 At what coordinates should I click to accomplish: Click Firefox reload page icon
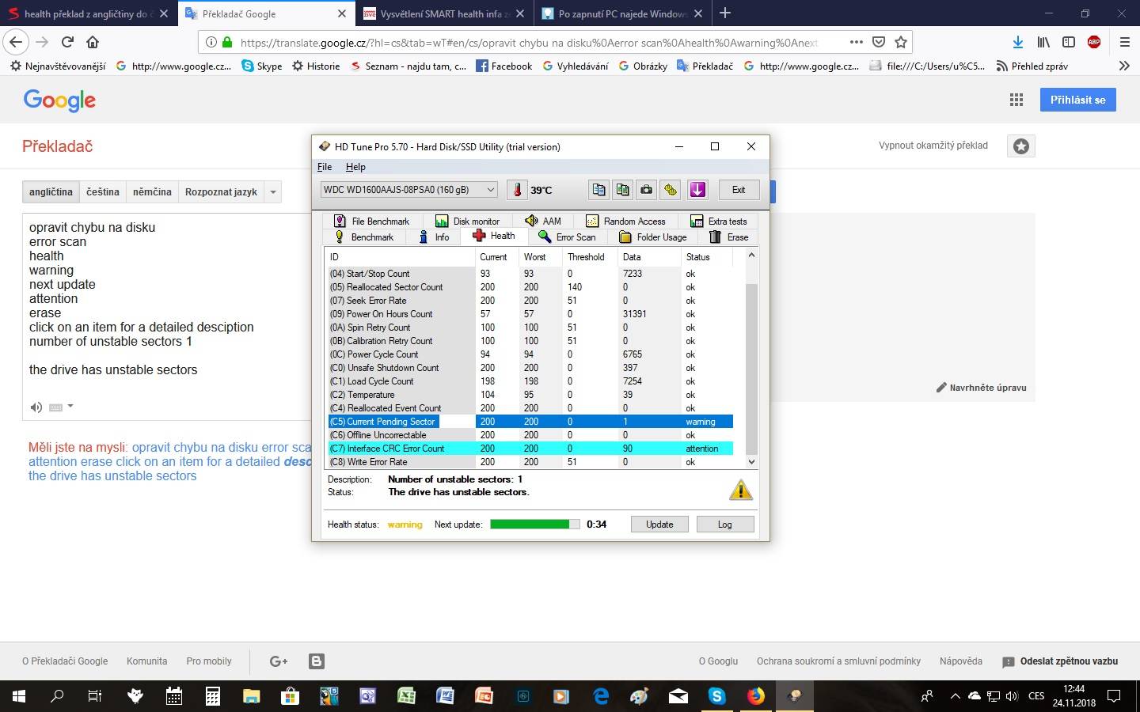(x=67, y=42)
